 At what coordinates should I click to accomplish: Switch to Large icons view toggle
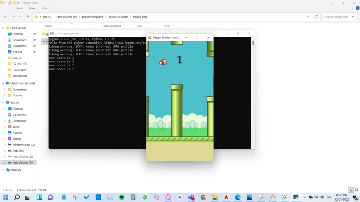click(x=356, y=190)
